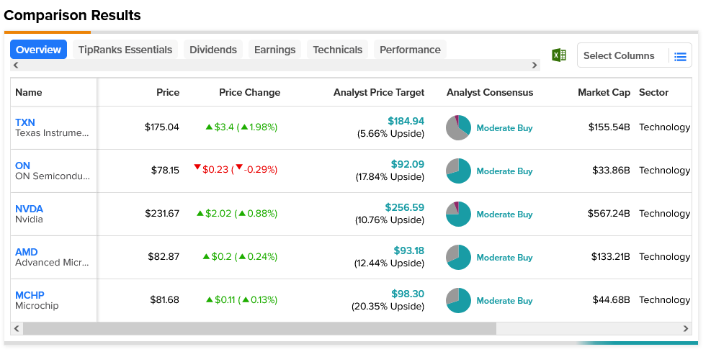The width and height of the screenshot is (711, 357).
Task: Click the list icon beside Select Columns
Action: pos(680,56)
